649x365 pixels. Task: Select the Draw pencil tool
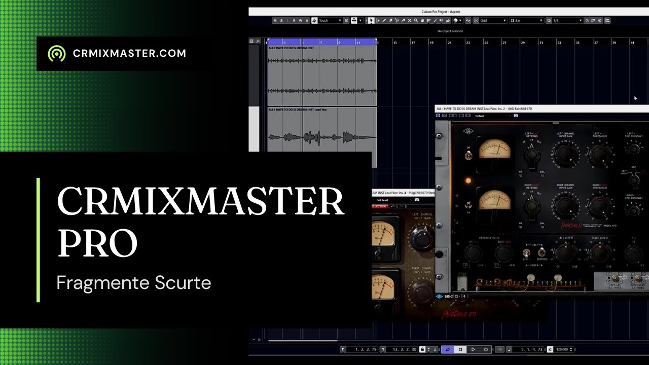tap(384, 20)
